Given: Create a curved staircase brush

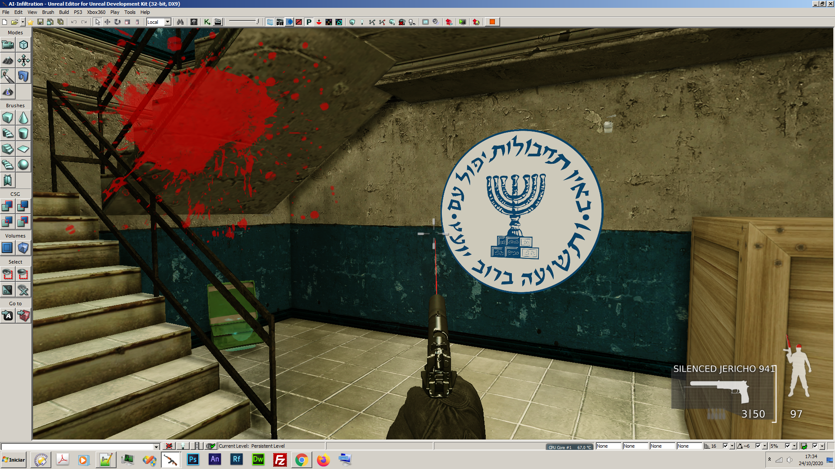Looking at the screenshot, I should click(x=8, y=133).
